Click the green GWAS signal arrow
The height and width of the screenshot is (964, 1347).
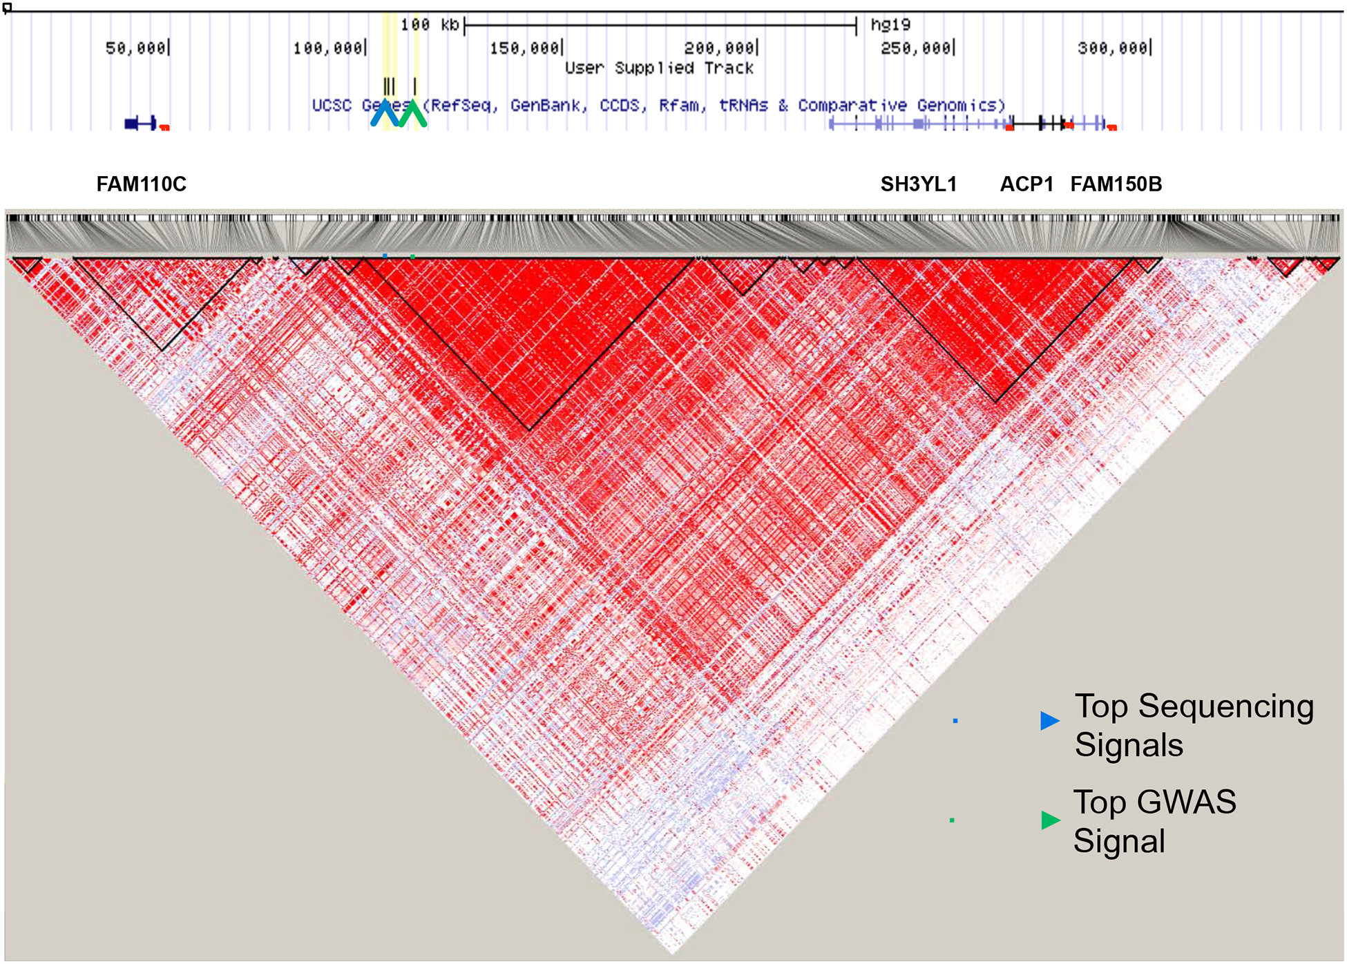point(413,113)
